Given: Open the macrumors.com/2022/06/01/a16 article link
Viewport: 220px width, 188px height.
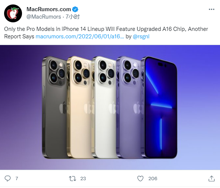Looking at the screenshot, I should [x=80, y=36].
